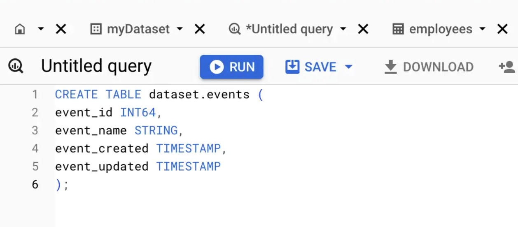Expand the home tab dropdown arrow
This screenshot has width=518, height=227.
tap(41, 29)
